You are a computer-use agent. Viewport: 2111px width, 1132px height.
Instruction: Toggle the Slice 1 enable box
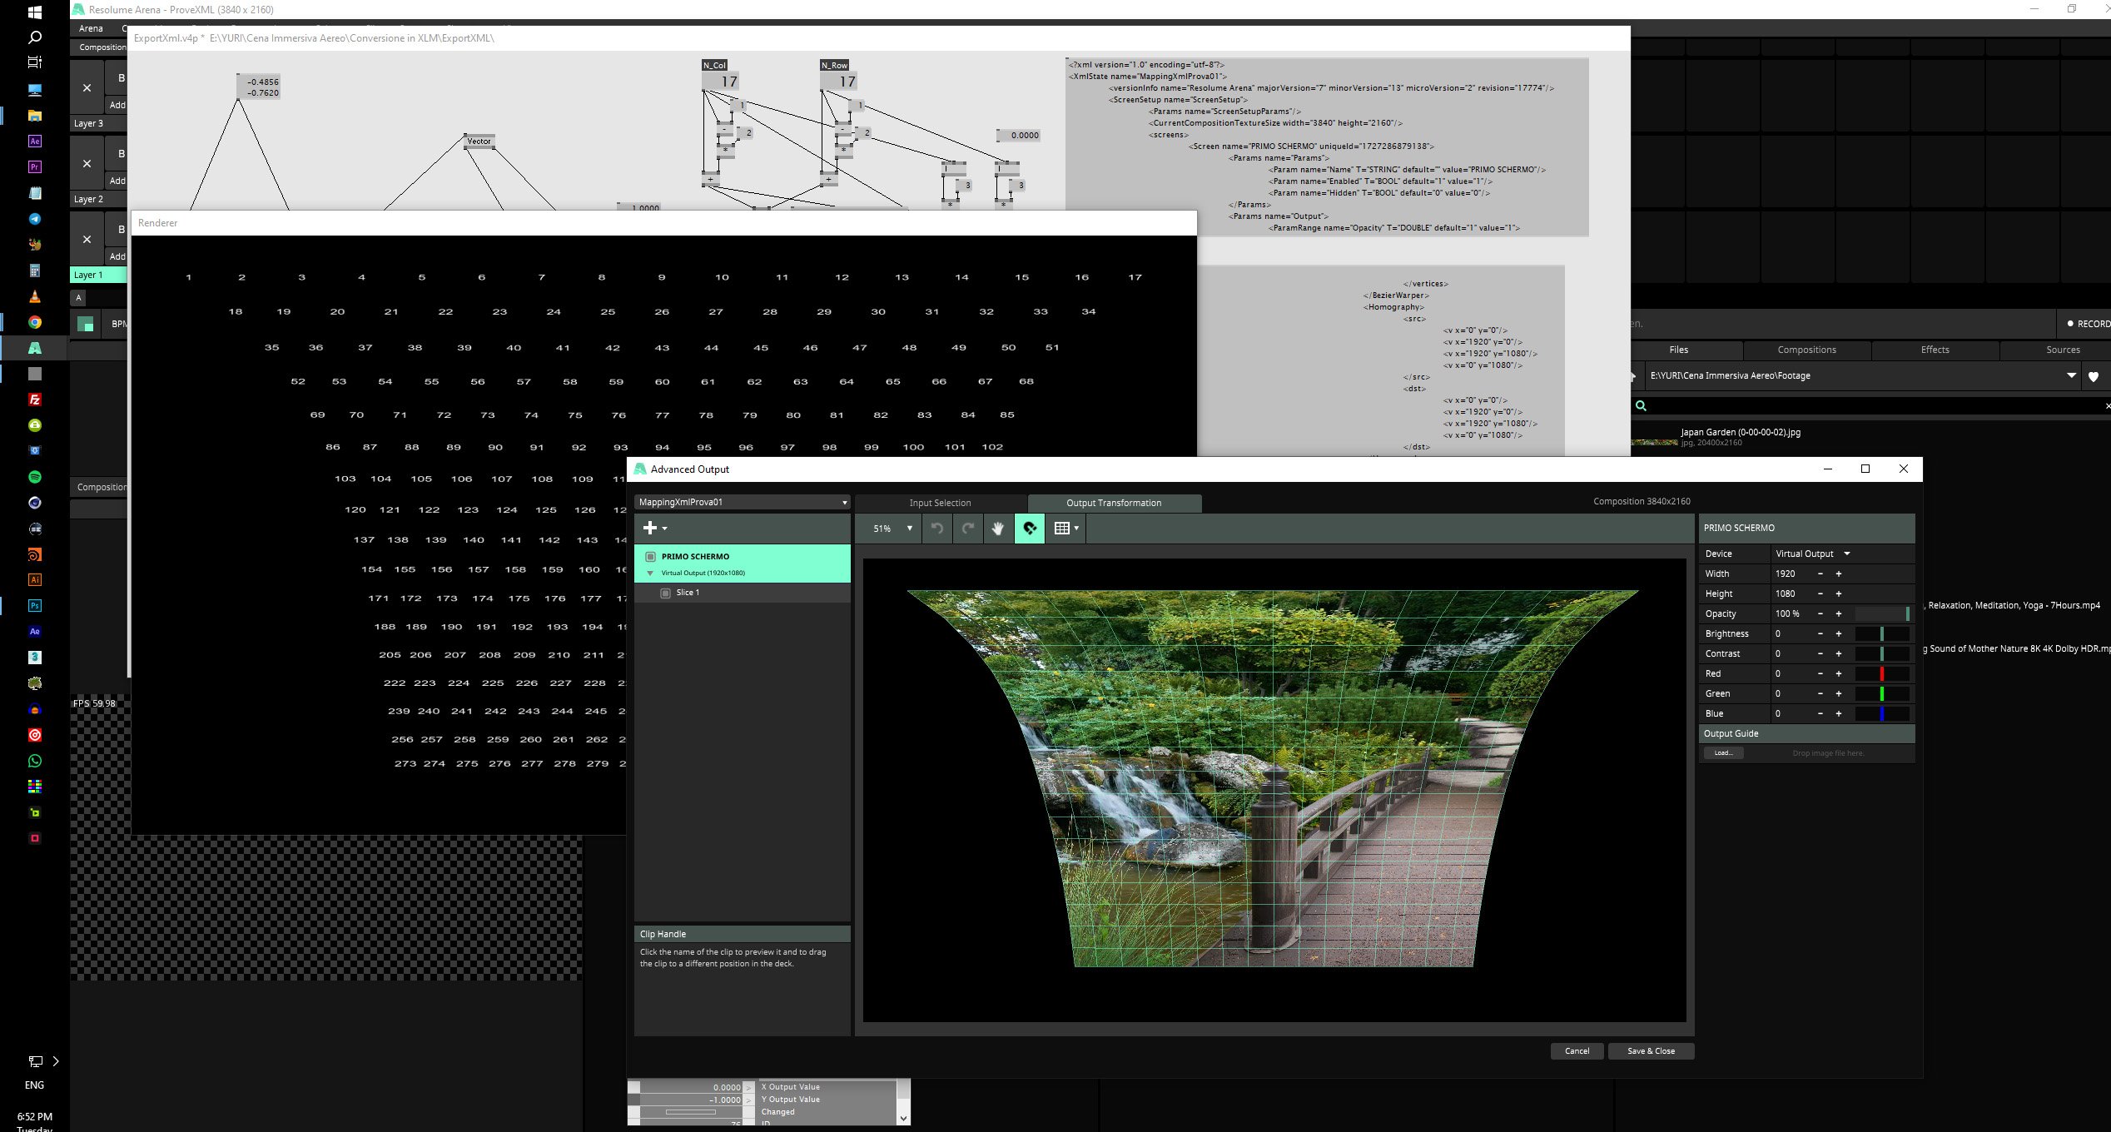pos(665,593)
